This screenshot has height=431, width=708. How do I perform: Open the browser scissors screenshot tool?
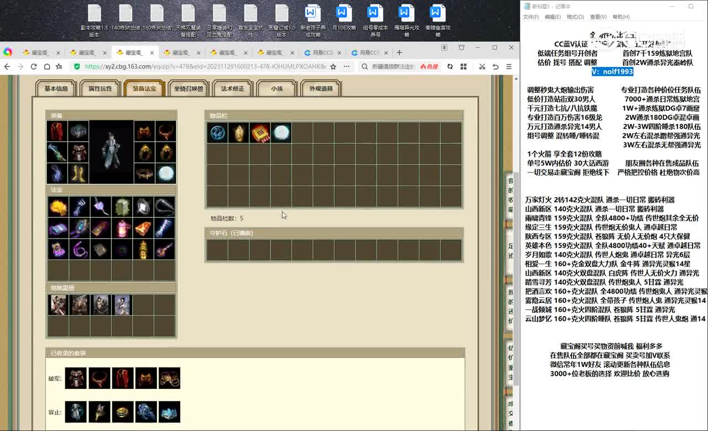(x=482, y=66)
